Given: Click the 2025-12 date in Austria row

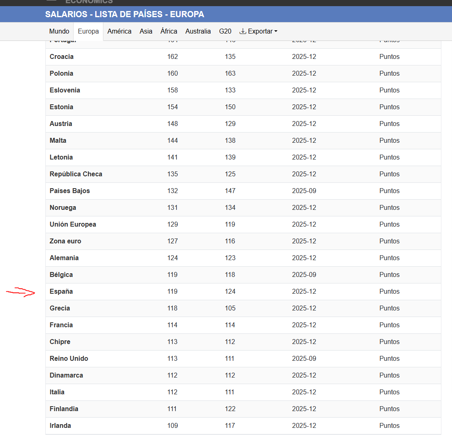Looking at the screenshot, I should 304,124.
